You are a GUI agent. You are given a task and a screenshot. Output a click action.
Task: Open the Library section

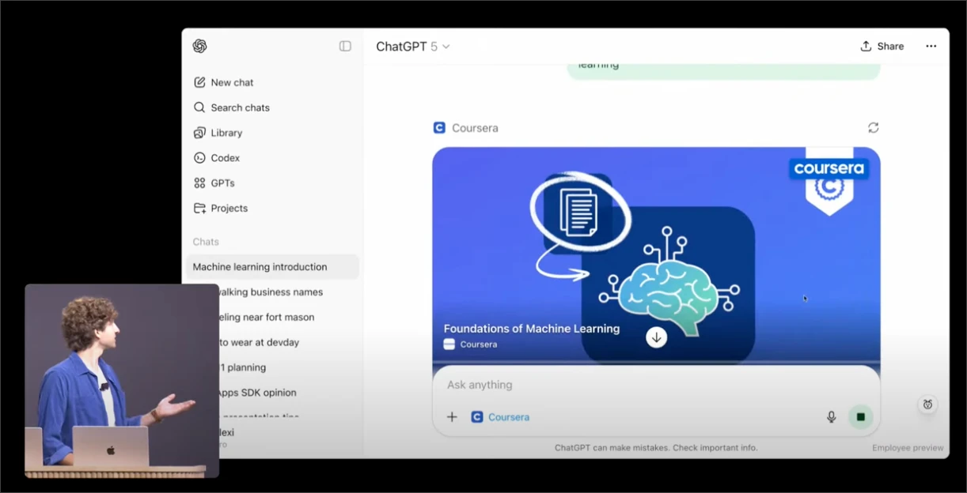(x=226, y=133)
